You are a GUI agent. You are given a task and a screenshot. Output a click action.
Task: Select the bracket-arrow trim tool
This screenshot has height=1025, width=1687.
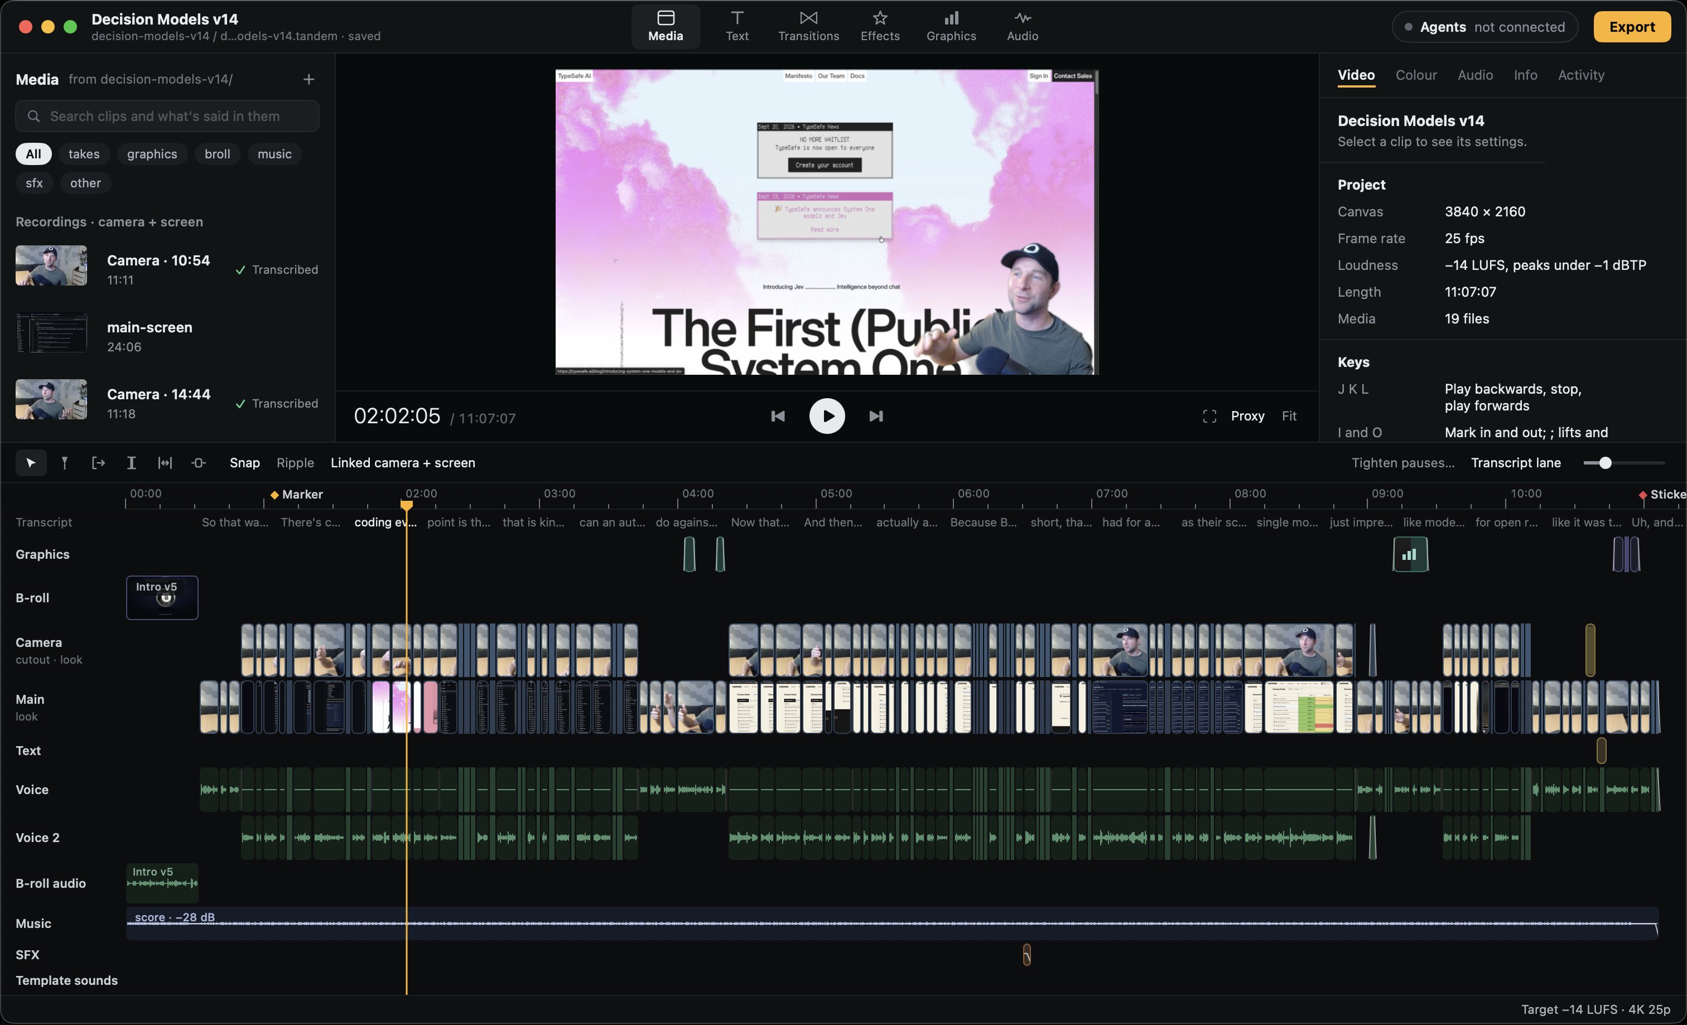[98, 463]
